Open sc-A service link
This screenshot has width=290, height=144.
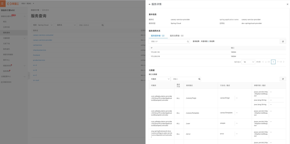35,65
